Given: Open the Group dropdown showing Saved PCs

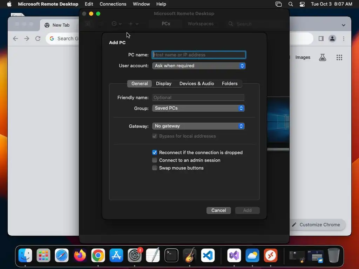Looking at the screenshot, I should pos(198,108).
